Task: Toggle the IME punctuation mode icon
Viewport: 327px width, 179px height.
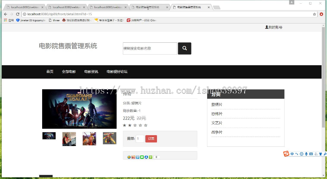Action: 296,154
